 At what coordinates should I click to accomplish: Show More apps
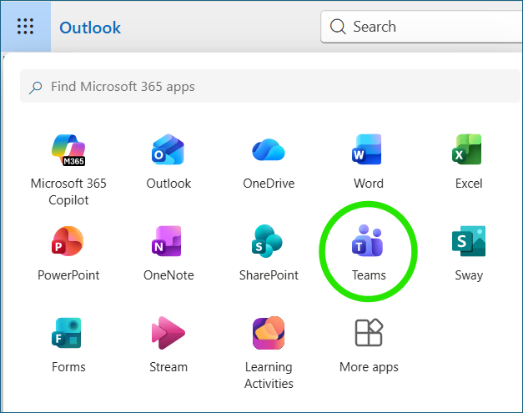click(x=369, y=345)
